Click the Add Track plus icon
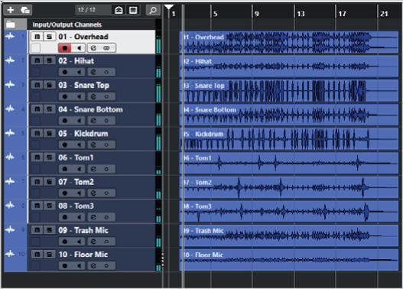 coord(11,10)
